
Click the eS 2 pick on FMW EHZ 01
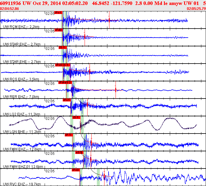[x=79, y=152]
